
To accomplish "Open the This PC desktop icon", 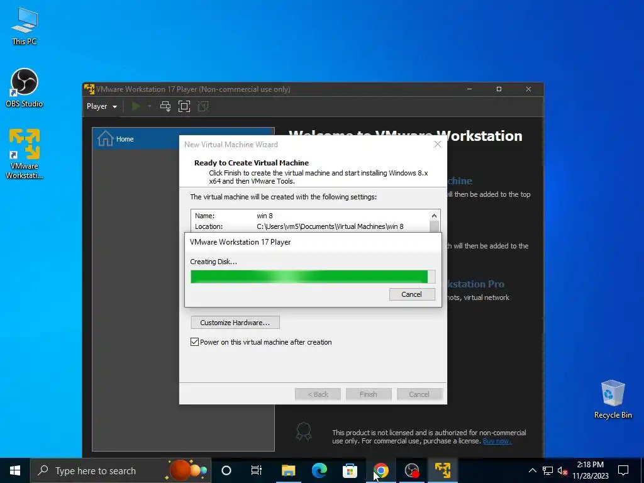I will (x=25, y=26).
